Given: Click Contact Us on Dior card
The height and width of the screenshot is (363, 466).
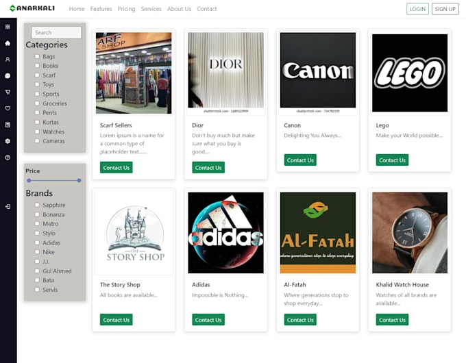Looking at the screenshot, I should click(x=208, y=168).
